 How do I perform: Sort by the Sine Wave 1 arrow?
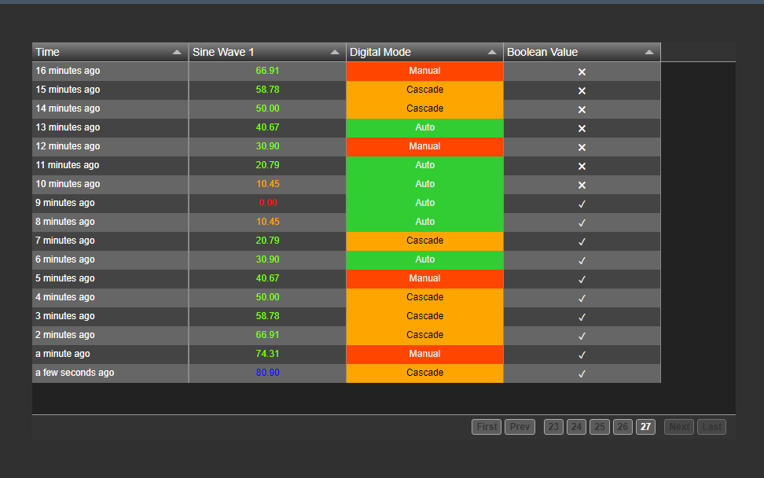[335, 52]
